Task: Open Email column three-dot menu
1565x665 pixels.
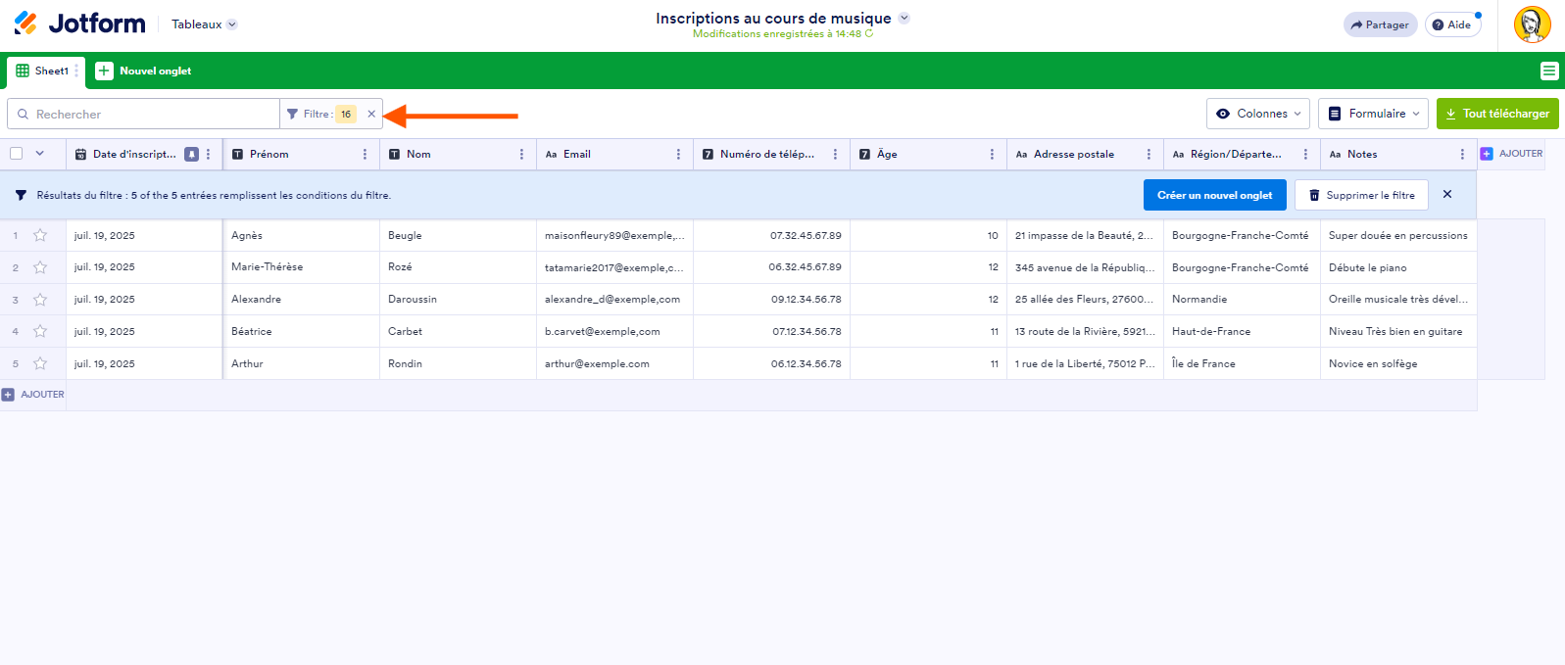Action: click(x=678, y=154)
